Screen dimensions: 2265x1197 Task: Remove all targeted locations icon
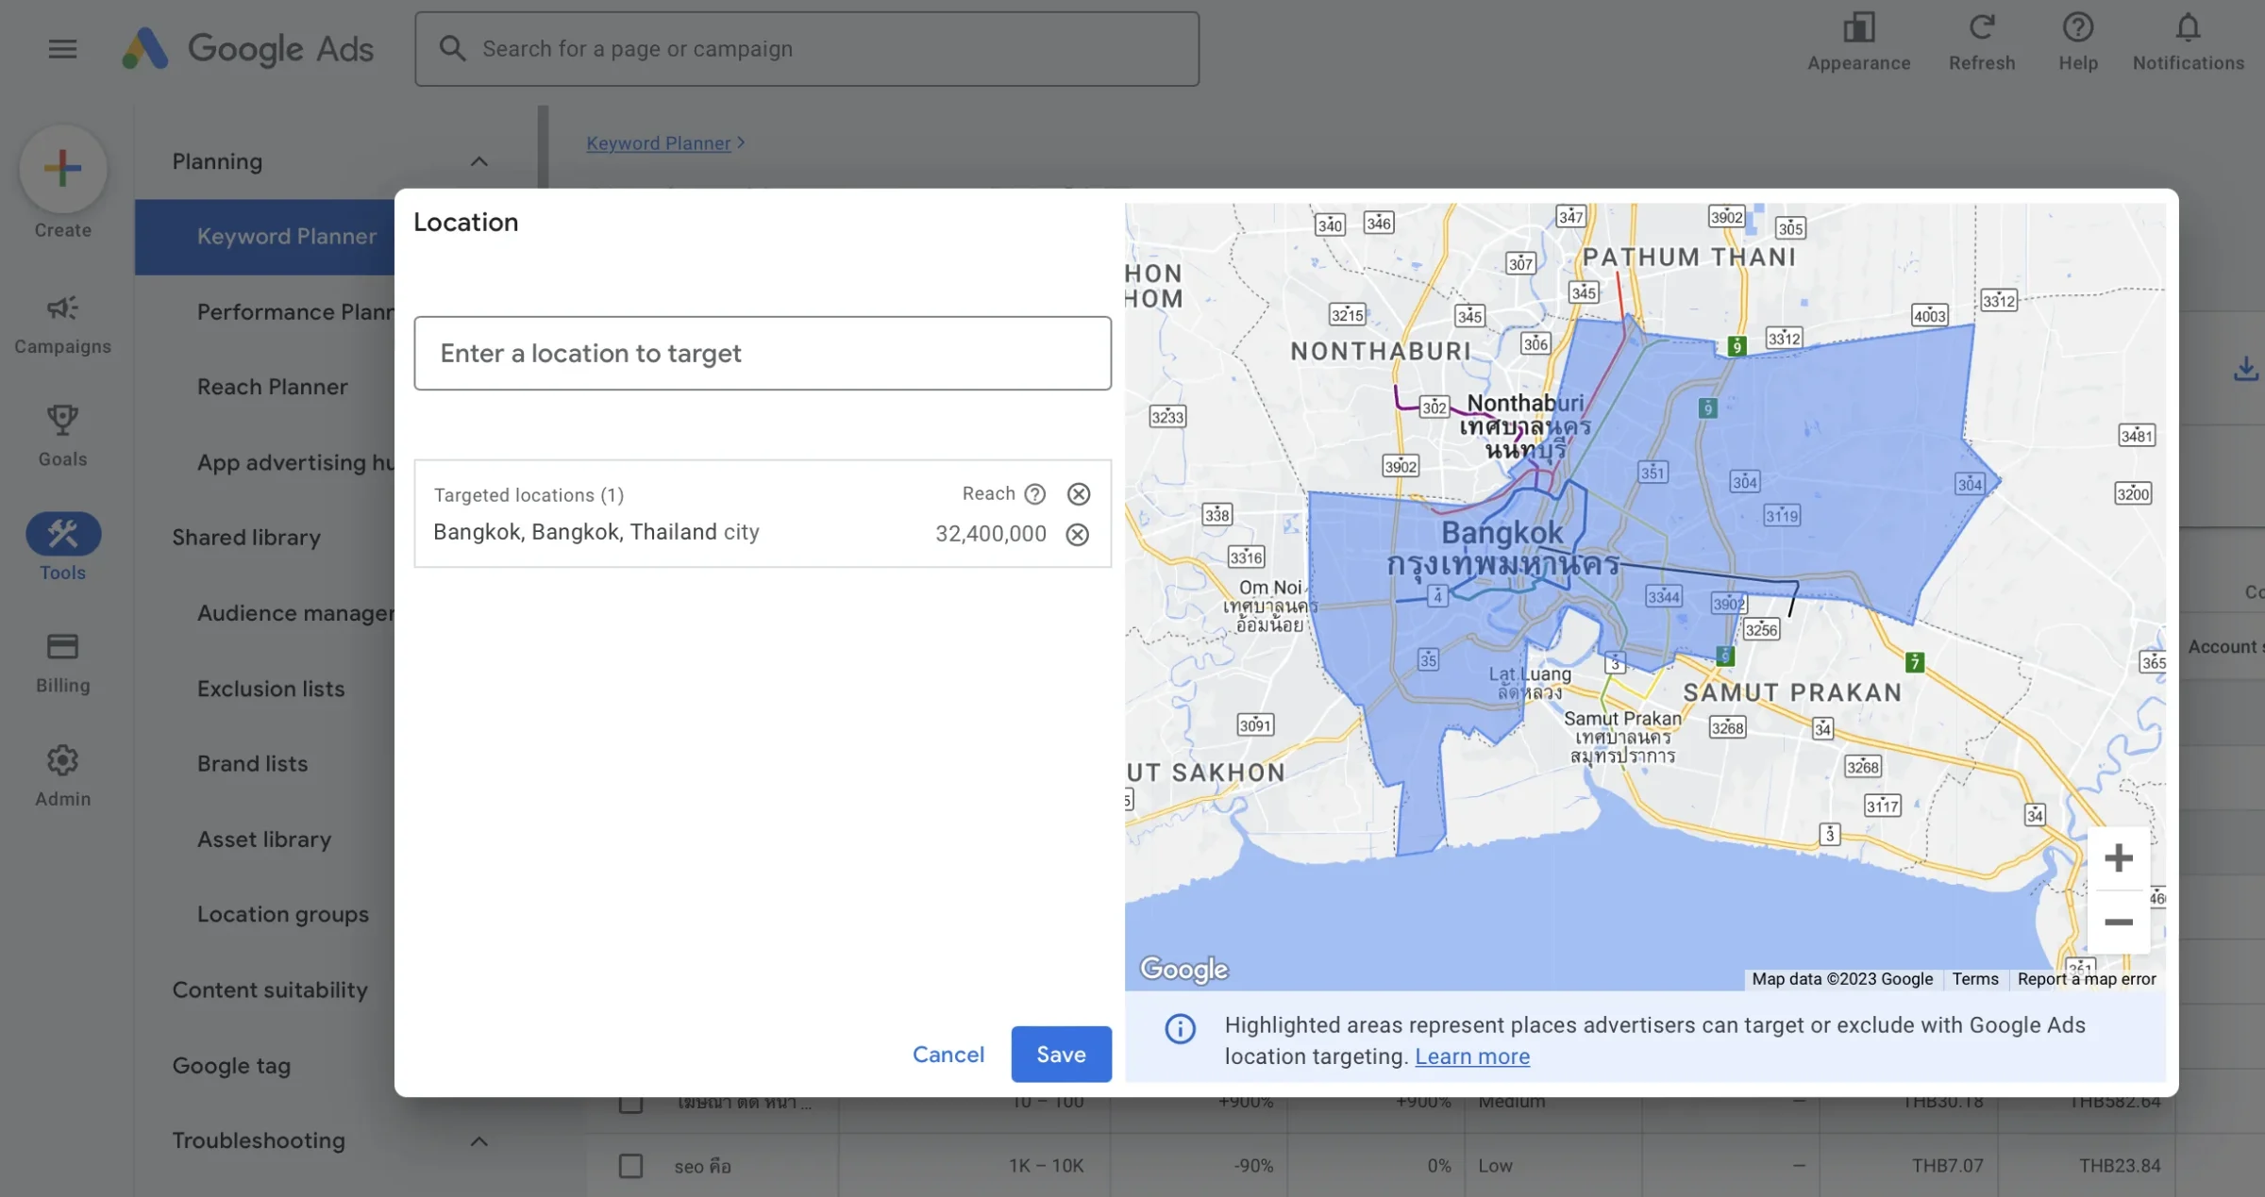(1078, 494)
